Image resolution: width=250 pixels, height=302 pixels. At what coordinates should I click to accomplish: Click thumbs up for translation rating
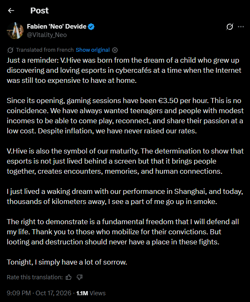tap(69, 277)
